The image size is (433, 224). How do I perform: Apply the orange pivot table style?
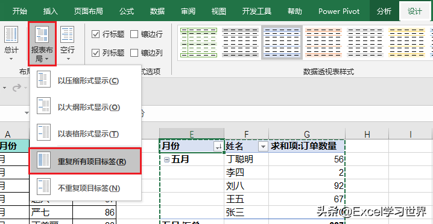click(323, 43)
